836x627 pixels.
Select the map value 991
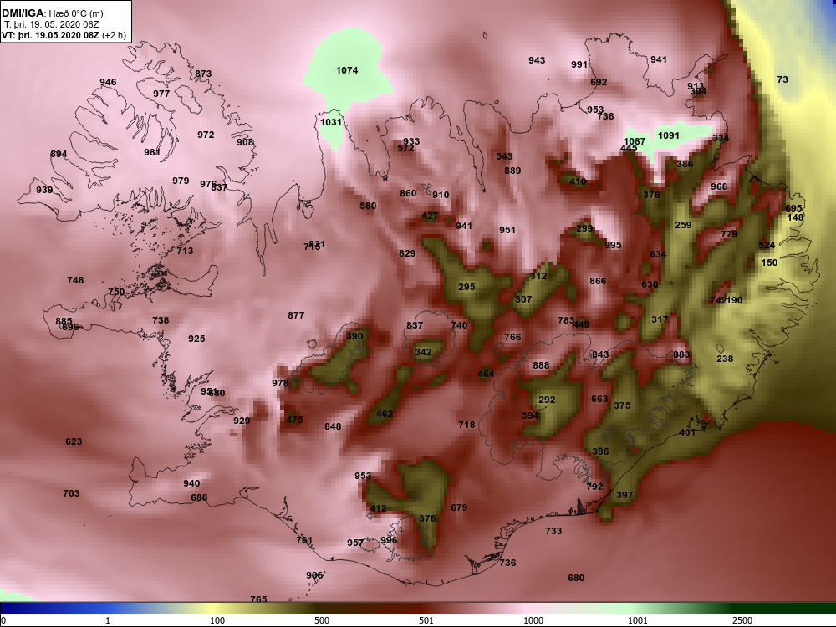[x=579, y=64]
